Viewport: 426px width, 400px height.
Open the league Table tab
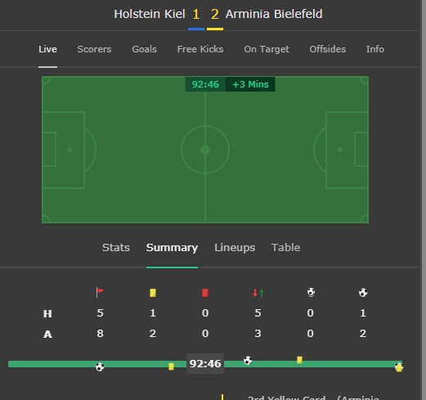[286, 248]
